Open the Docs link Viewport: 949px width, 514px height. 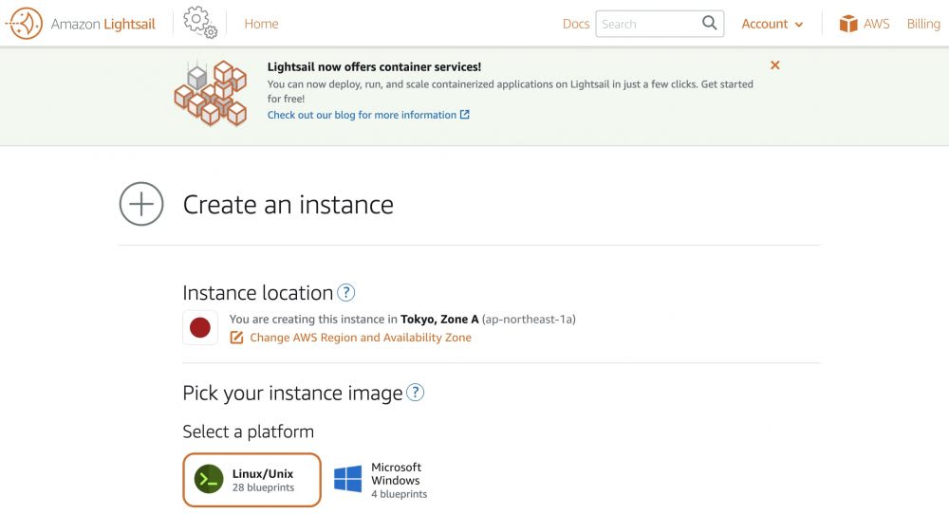576,24
